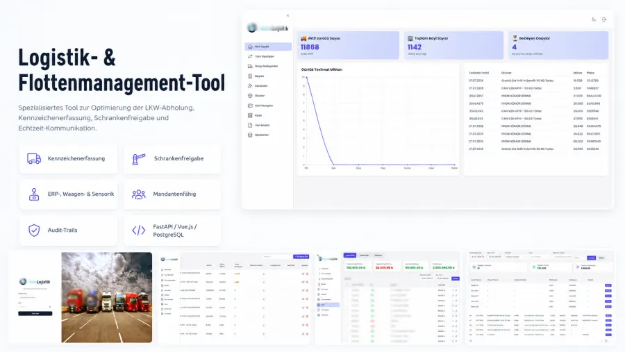This screenshot has height=352, width=625.
Task: Click the Mandantenfähig feature card
Action: click(172, 194)
